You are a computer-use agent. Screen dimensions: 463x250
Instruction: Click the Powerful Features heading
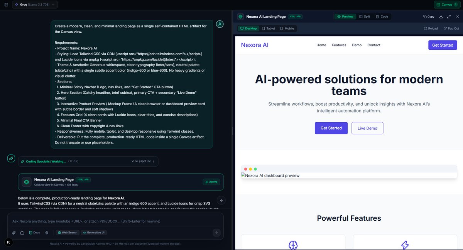click(x=349, y=218)
